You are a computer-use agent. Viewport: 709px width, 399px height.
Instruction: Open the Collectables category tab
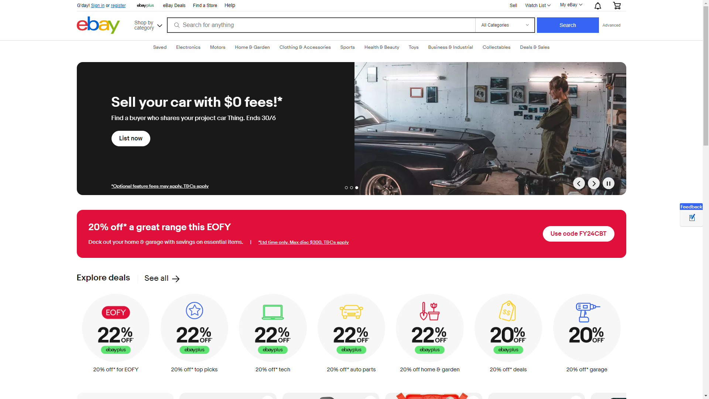tap(496, 47)
